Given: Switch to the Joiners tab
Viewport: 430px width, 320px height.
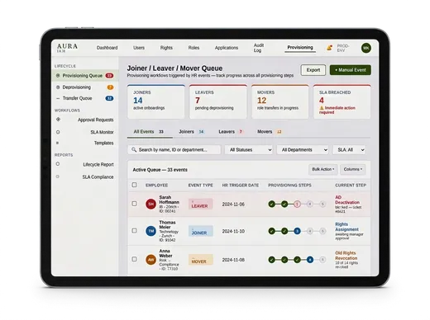Looking at the screenshot, I should (191, 132).
